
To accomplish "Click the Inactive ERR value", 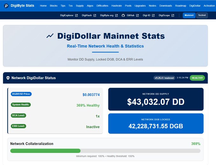I will tap(93, 127).
